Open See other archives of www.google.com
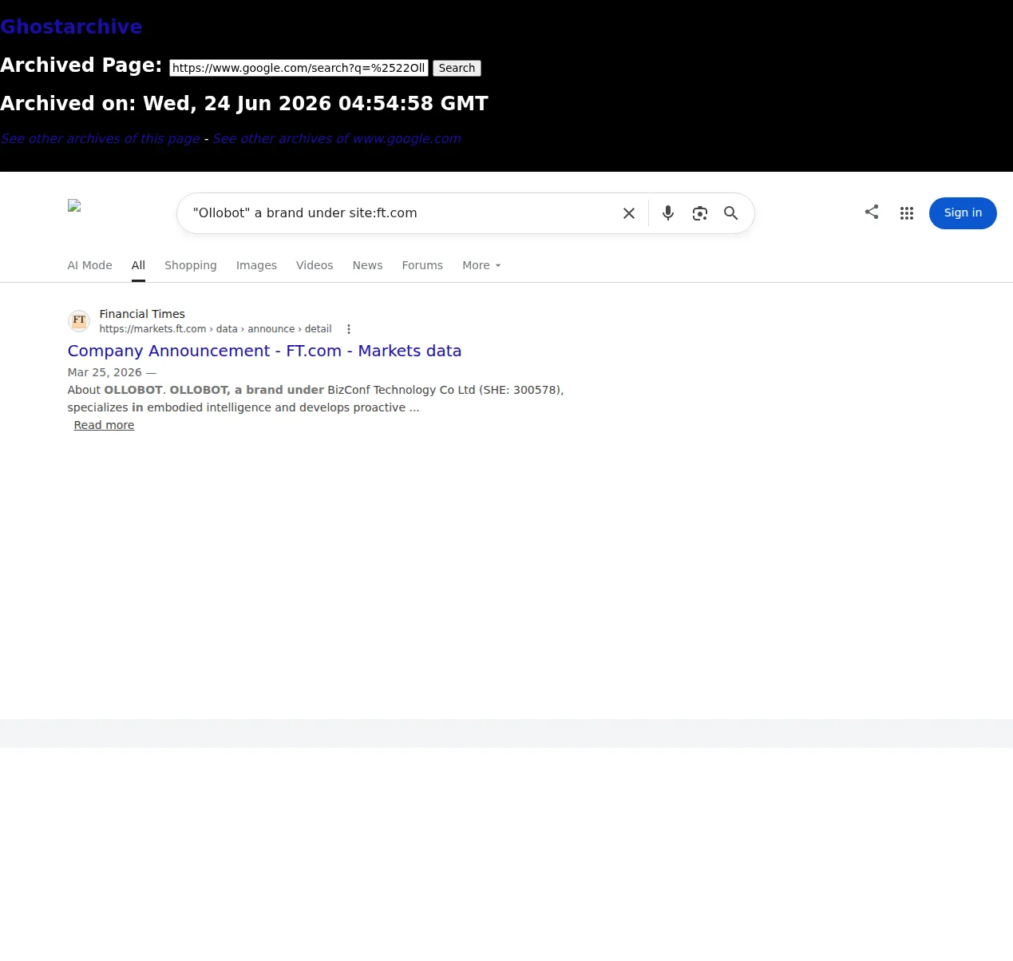 [x=337, y=138]
